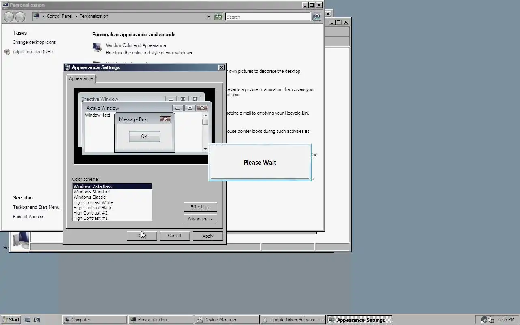
Task: Click Appearance Settings title bar icon
Action: tap(67, 67)
